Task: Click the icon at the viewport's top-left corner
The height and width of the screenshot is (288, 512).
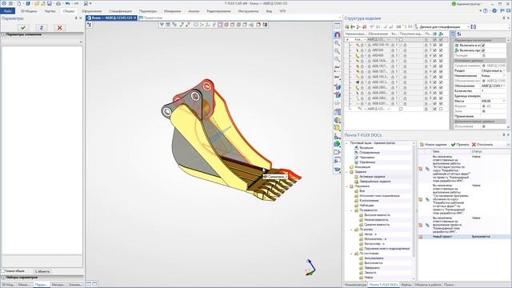Action: click(x=89, y=25)
